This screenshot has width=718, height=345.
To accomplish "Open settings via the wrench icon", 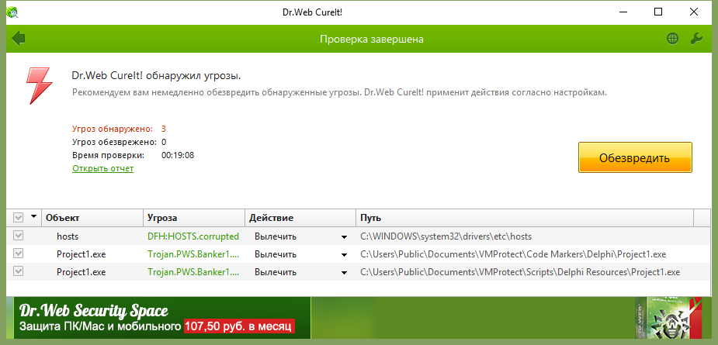I will tap(696, 39).
